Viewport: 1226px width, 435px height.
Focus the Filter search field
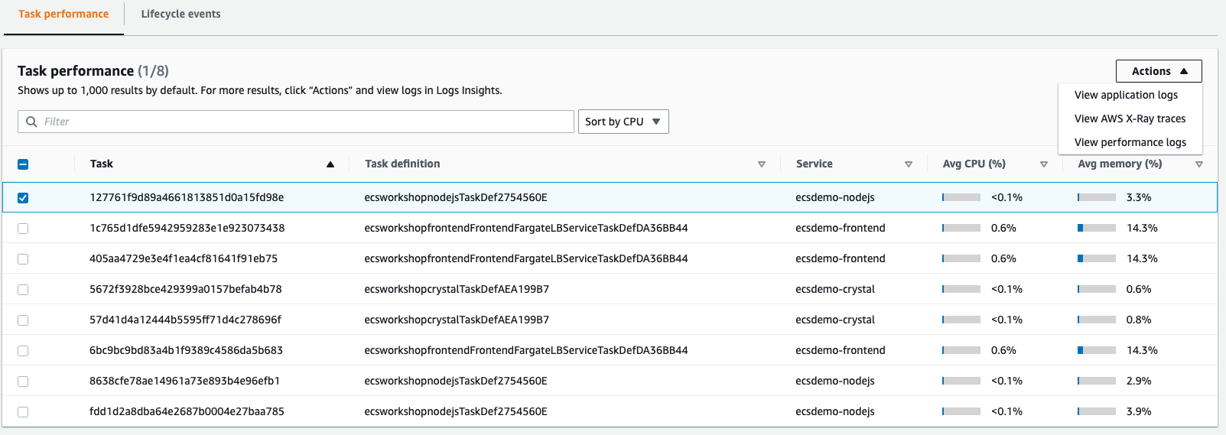click(x=296, y=122)
